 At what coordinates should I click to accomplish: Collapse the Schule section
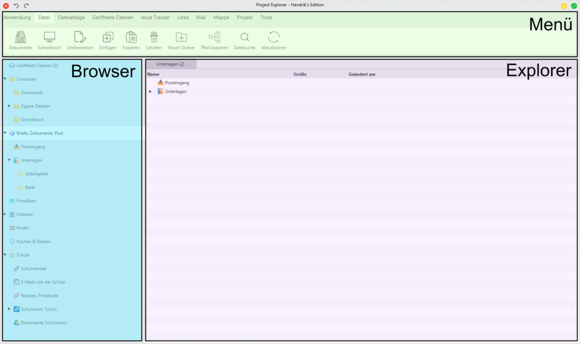coord(4,255)
